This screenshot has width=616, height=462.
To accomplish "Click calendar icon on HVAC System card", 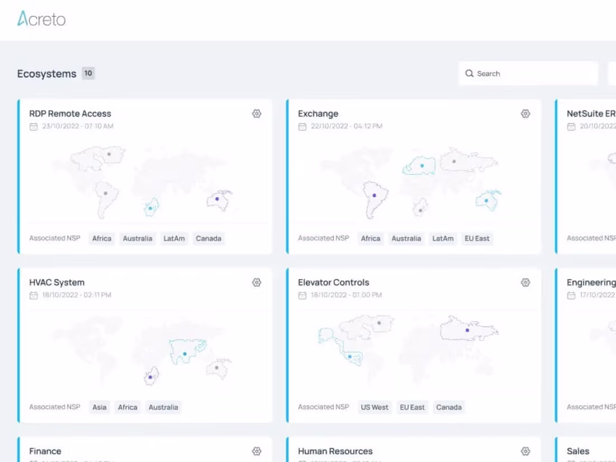I will (34, 296).
